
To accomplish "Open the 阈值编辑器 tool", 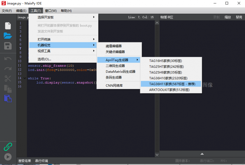I will pos(119,46).
